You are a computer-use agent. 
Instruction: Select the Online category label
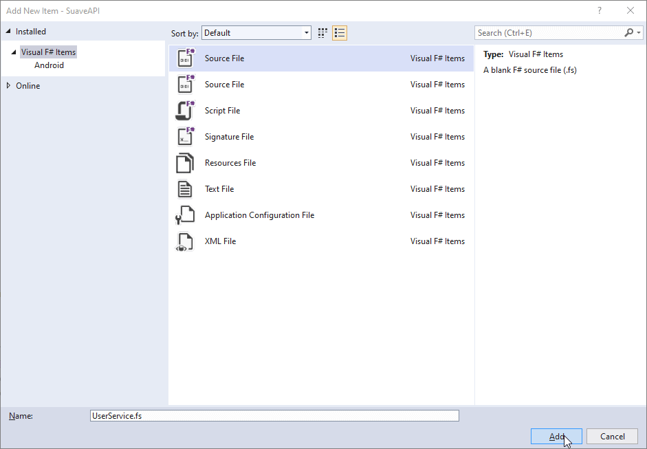28,86
